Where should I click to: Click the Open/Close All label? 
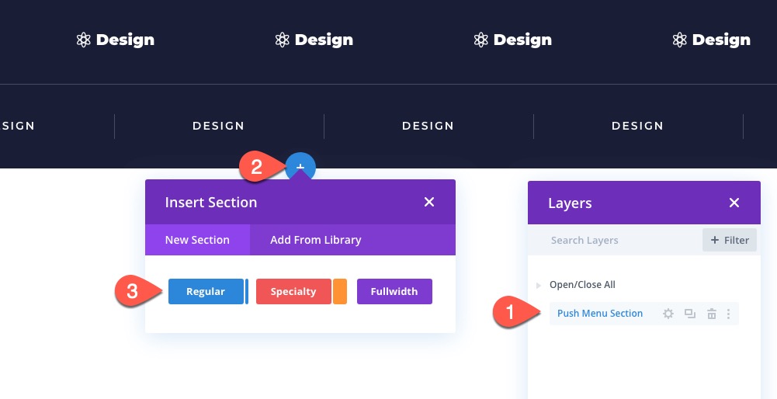582,285
